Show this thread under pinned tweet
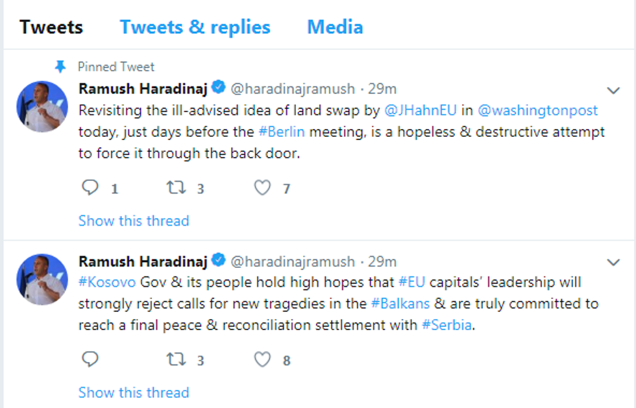Image resolution: width=636 pixels, height=408 pixels. pos(134,221)
